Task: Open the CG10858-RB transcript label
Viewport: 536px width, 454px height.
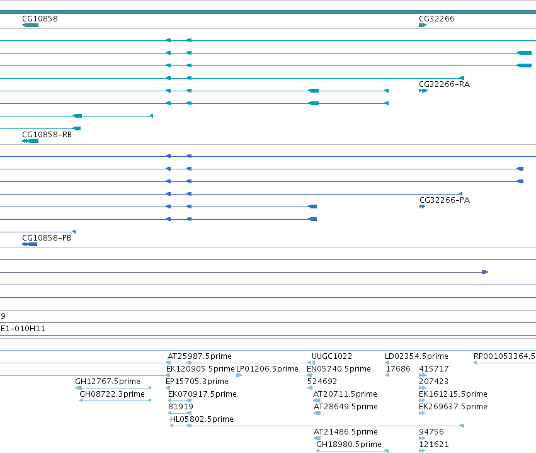Action: point(47,135)
